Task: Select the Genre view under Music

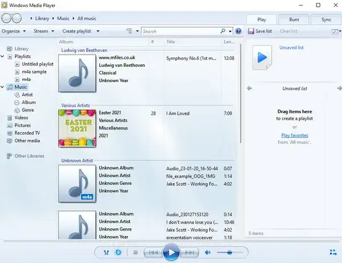Action: point(28,110)
